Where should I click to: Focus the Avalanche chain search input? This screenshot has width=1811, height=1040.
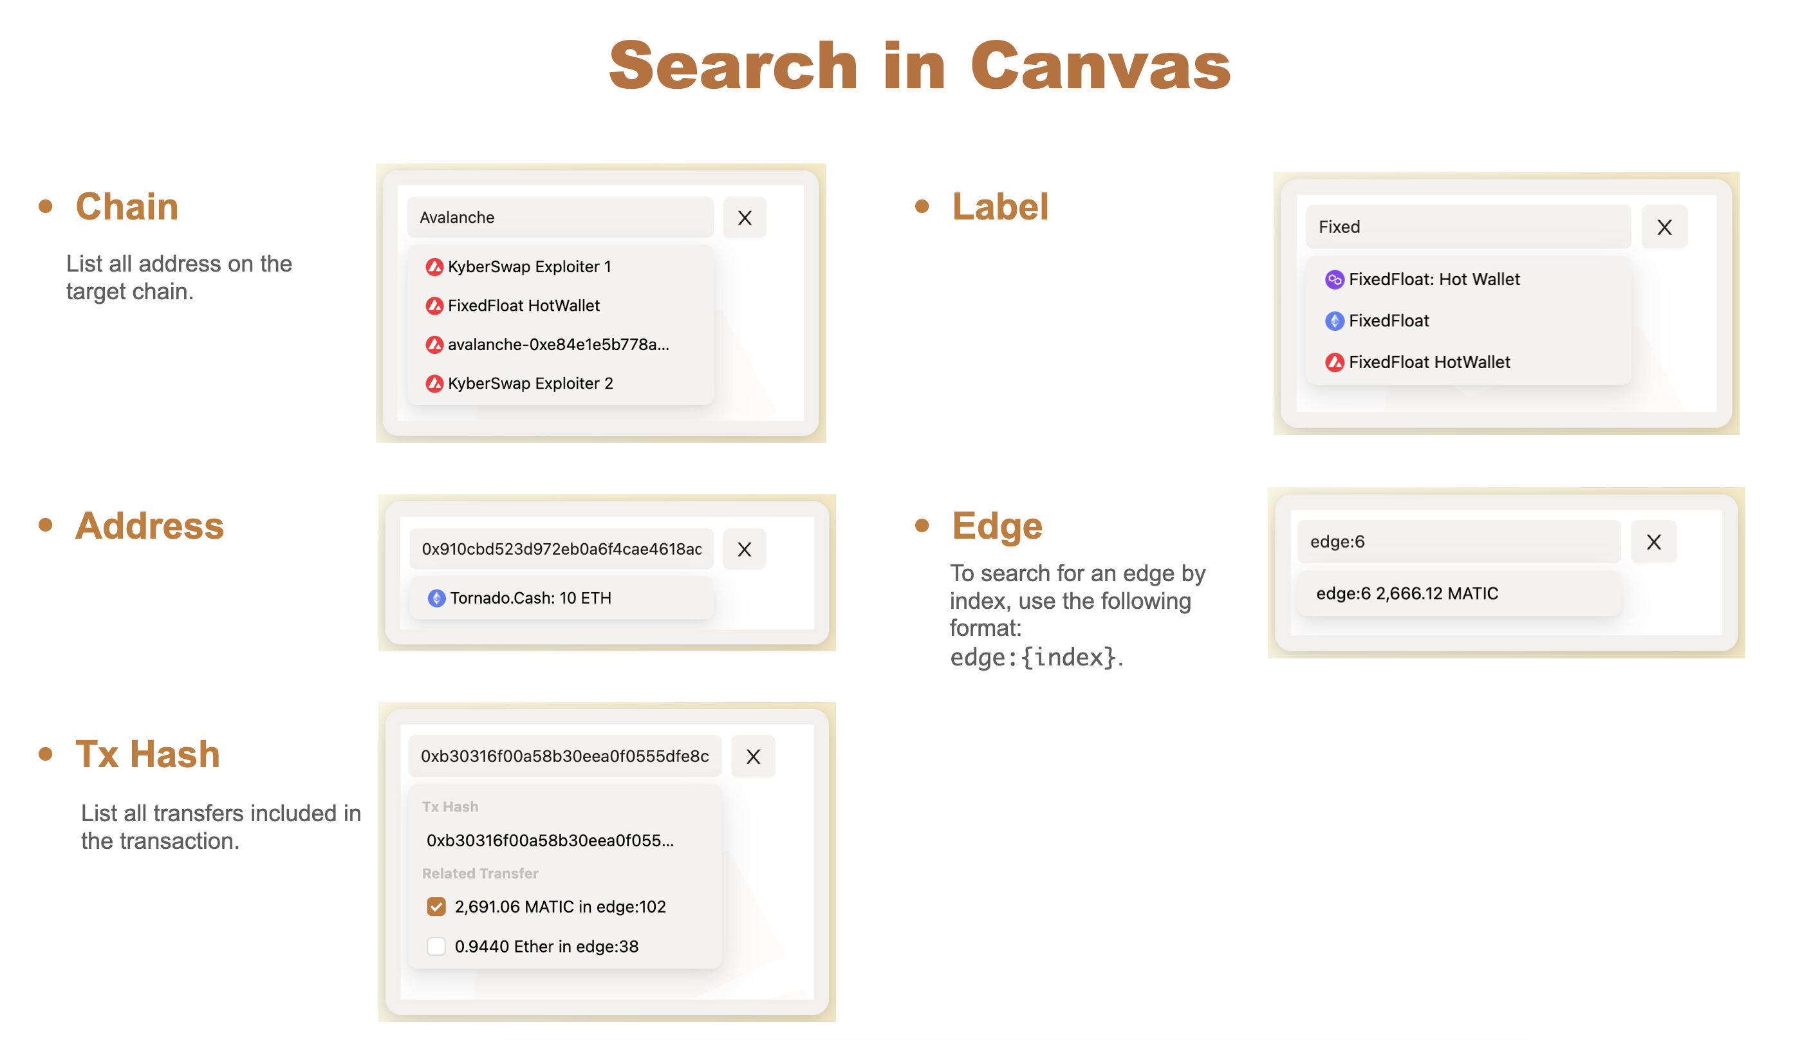[x=560, y=218]
